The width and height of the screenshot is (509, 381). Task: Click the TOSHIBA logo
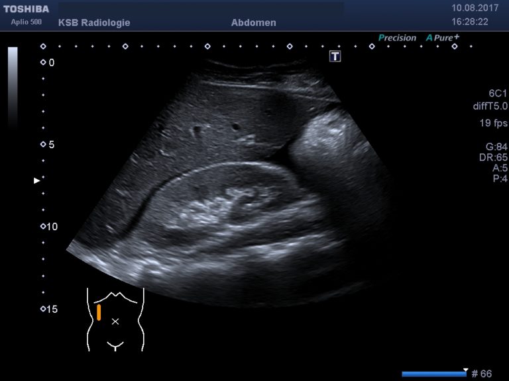pos(27,9)
